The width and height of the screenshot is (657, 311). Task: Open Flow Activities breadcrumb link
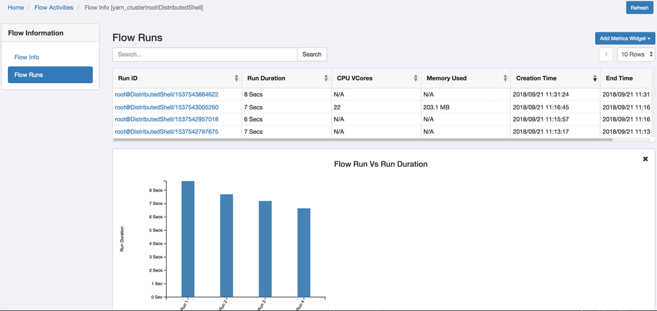(54, 7)
